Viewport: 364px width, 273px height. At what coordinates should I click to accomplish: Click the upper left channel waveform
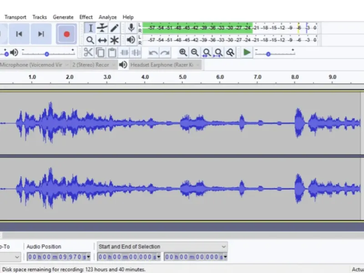(180, 123)
